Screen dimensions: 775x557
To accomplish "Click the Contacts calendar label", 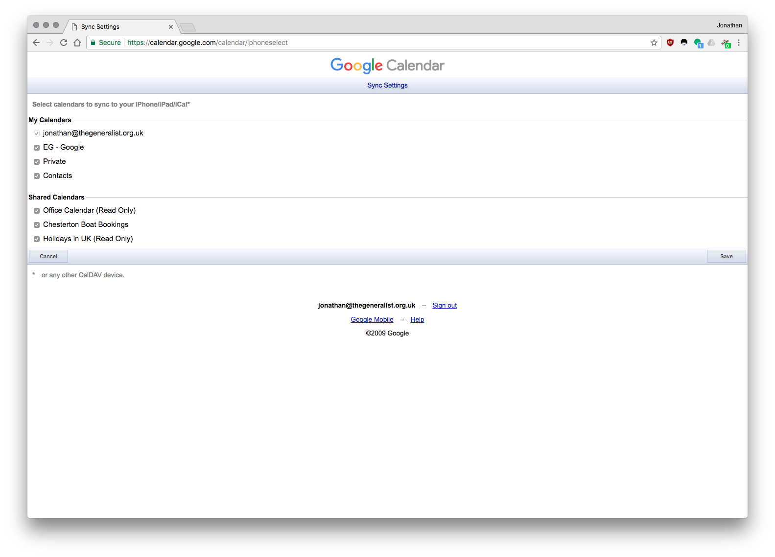I will pos(57,176).
